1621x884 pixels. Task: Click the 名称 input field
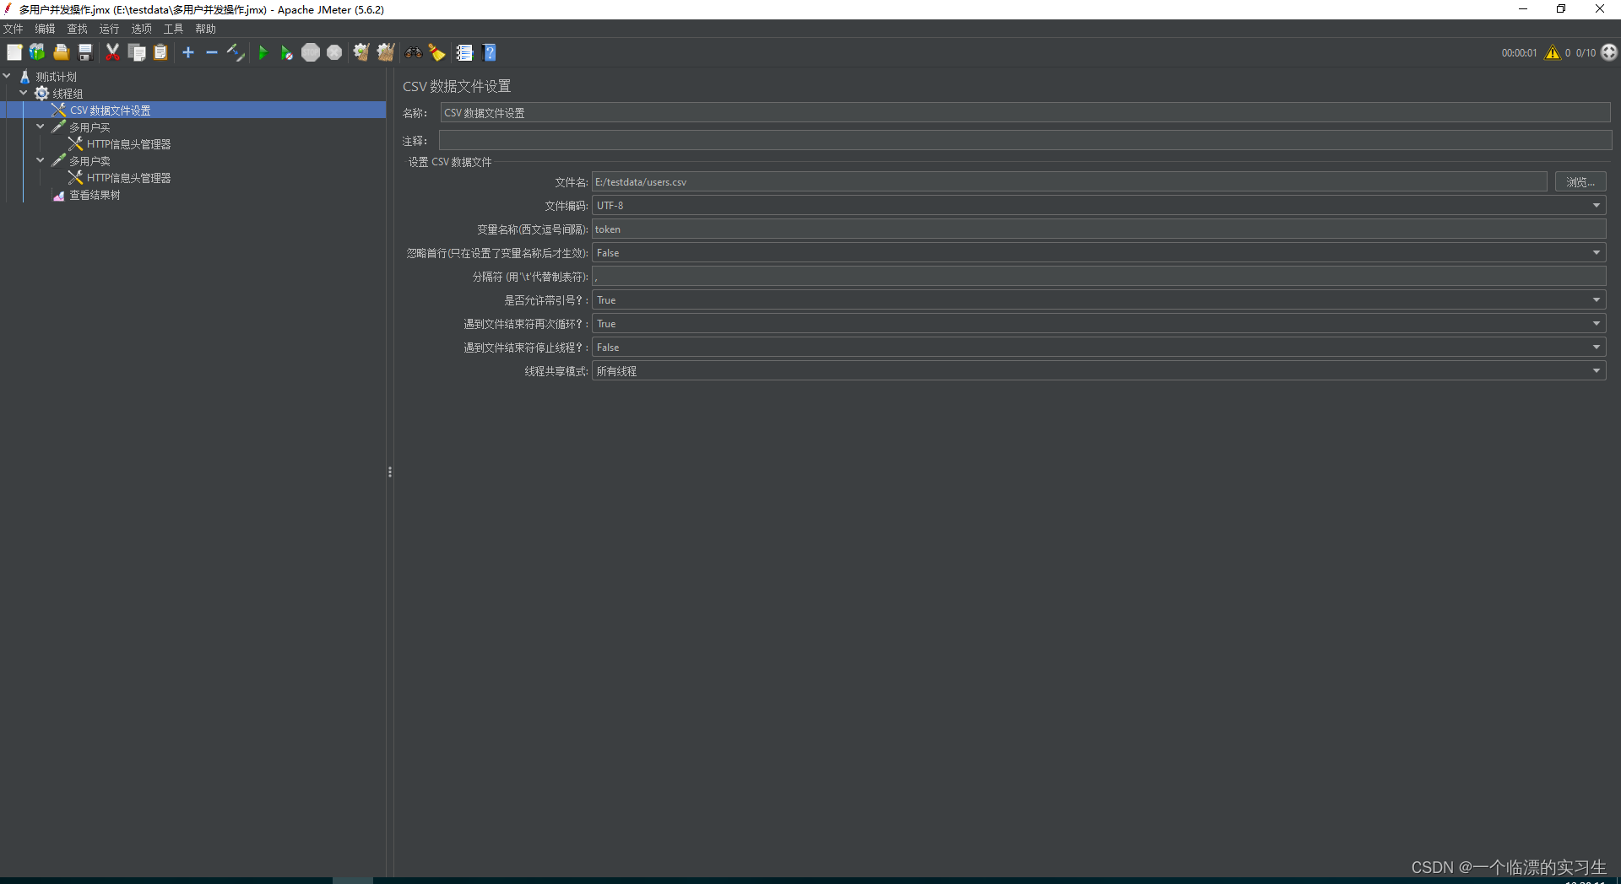(1025, 113)
